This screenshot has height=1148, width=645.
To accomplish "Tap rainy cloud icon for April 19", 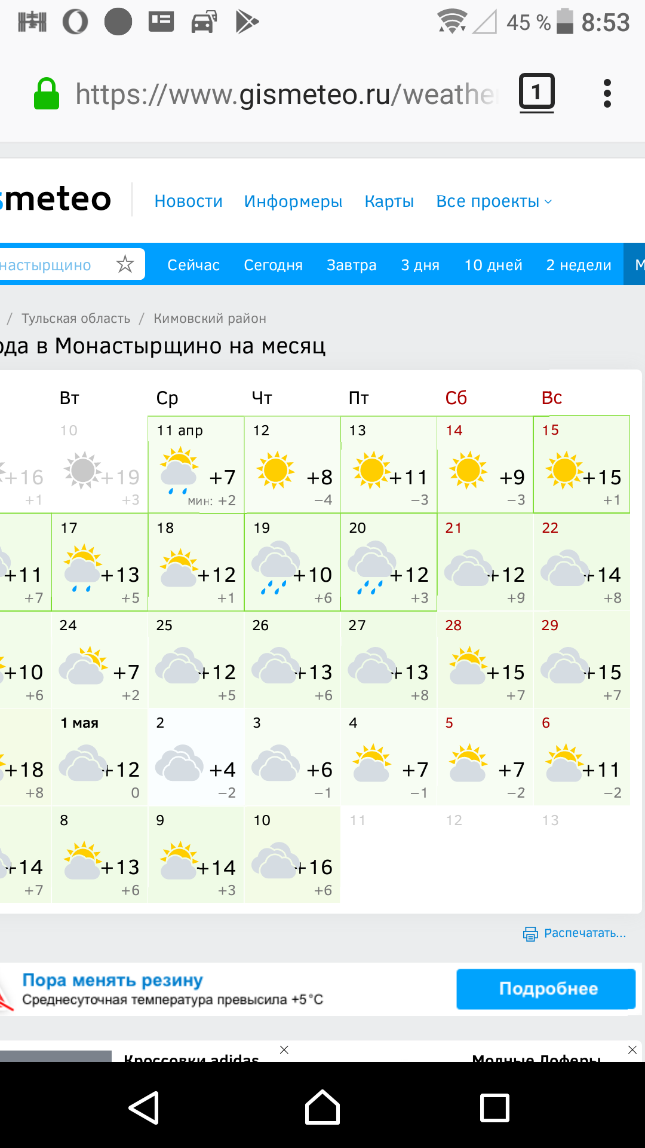I will point(275,568).
